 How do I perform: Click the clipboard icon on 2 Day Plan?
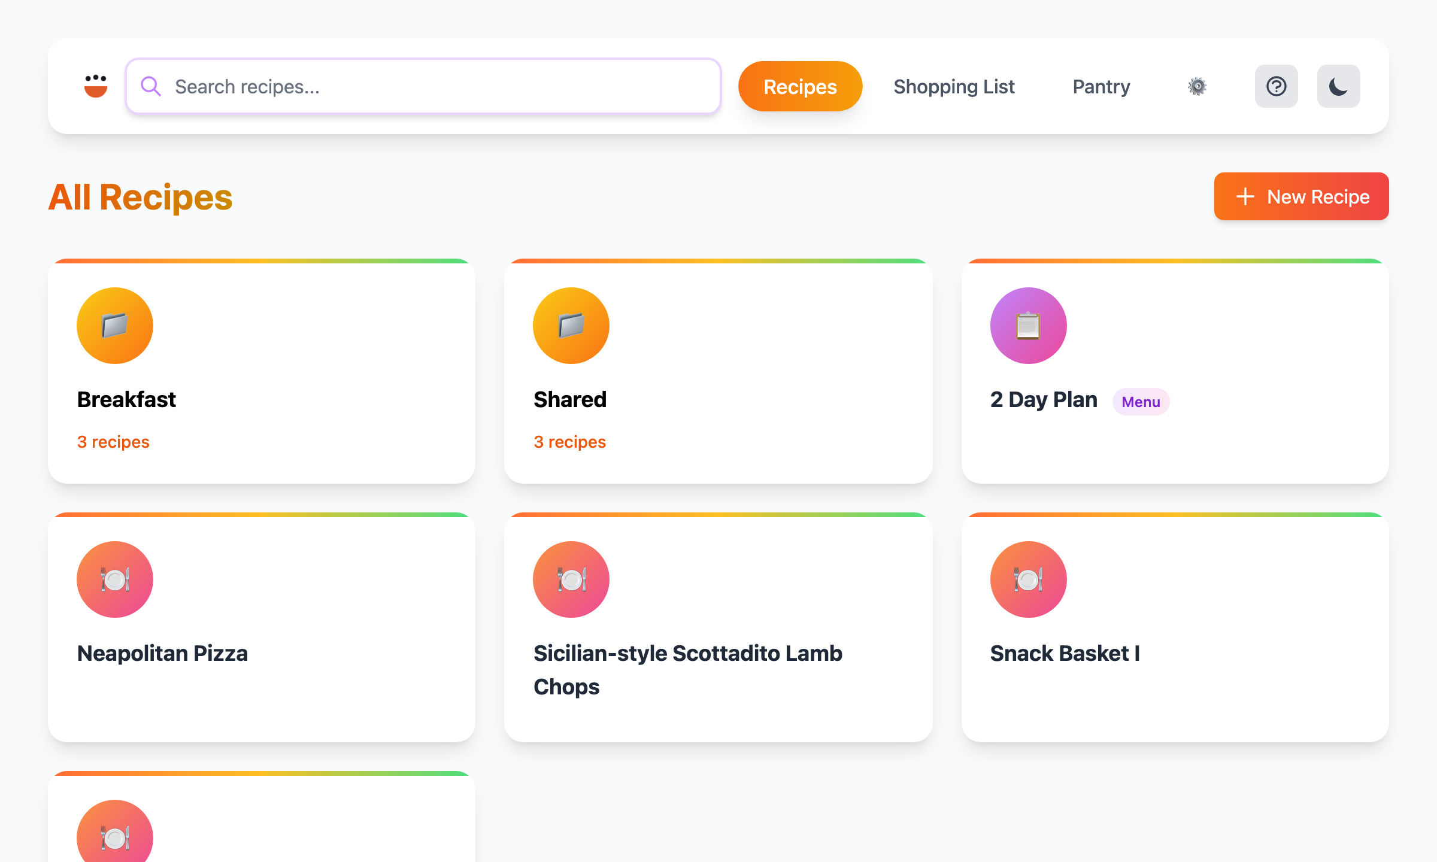1028,325
